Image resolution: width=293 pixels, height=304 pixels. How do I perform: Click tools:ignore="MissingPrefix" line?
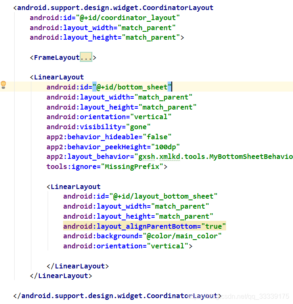pos(107,166)
